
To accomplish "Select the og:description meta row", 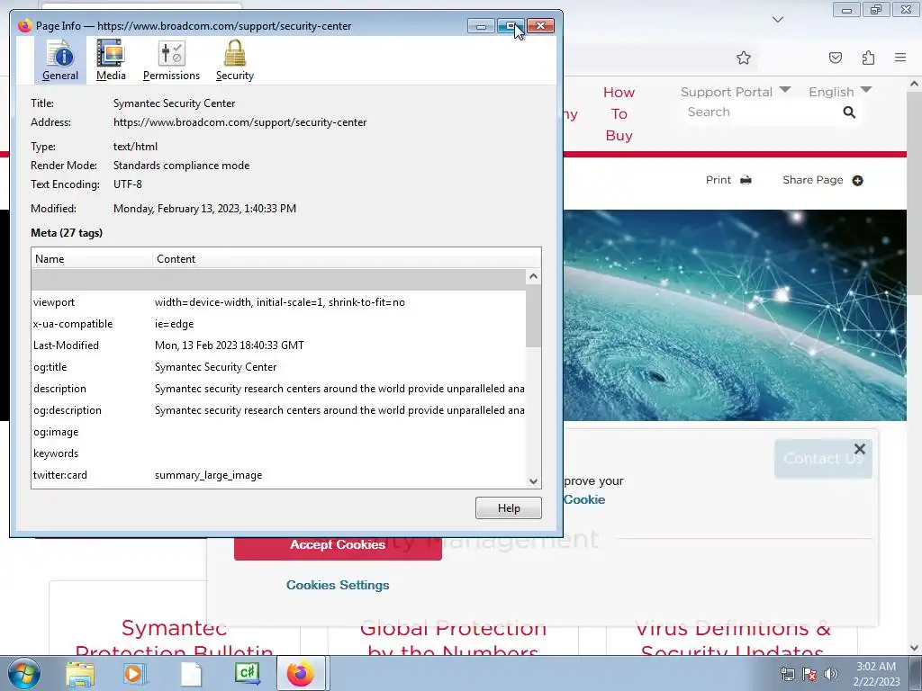I will click(x=279, y=410).
